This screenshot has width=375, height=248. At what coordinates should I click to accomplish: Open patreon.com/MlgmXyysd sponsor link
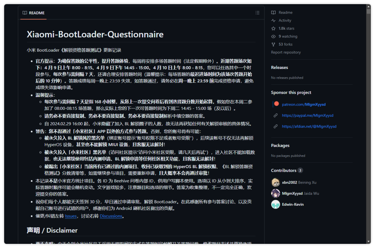click(304, 105)
